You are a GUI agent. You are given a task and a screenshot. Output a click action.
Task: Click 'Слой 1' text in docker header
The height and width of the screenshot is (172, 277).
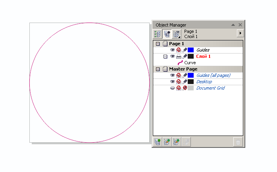click(x=191, y=36)
